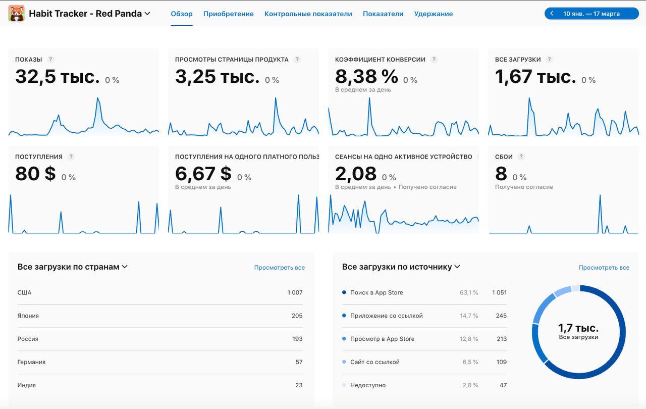Click Просмотреть все for downloads by source
Screen dimensions: 646x409
click(604, 268)
